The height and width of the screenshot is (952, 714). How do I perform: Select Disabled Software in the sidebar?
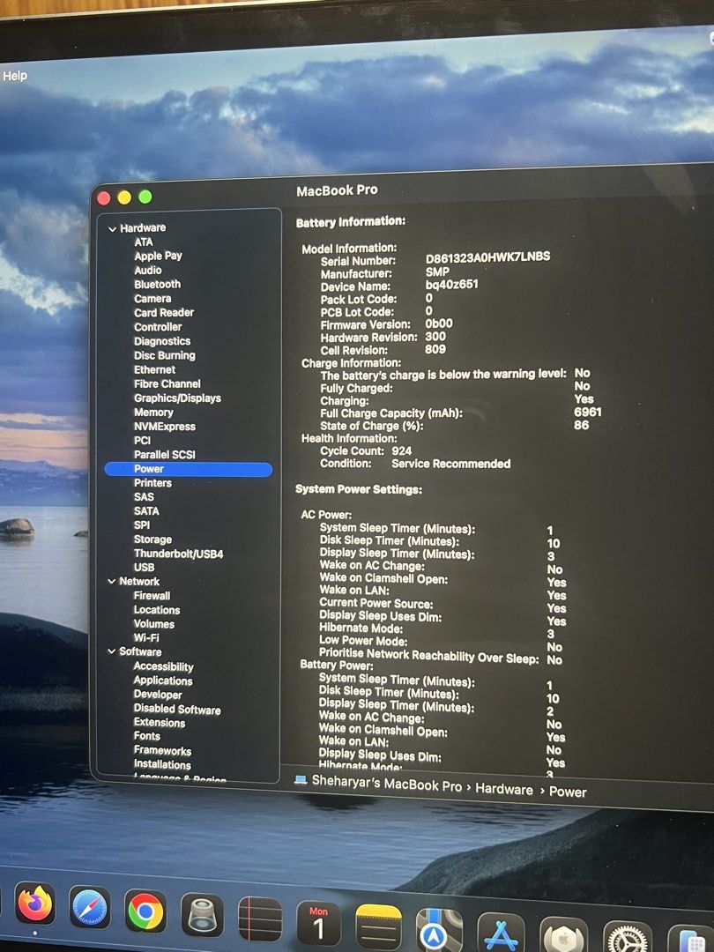click(176, 709)
